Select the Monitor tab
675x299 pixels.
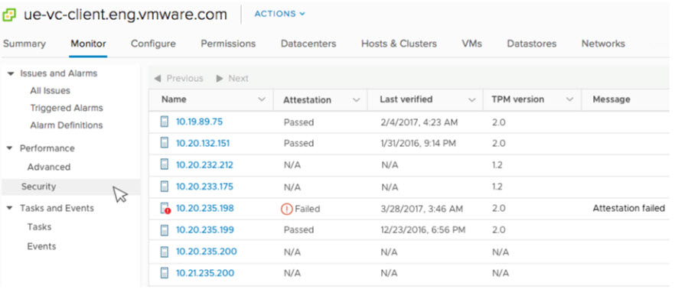[88, 44]
